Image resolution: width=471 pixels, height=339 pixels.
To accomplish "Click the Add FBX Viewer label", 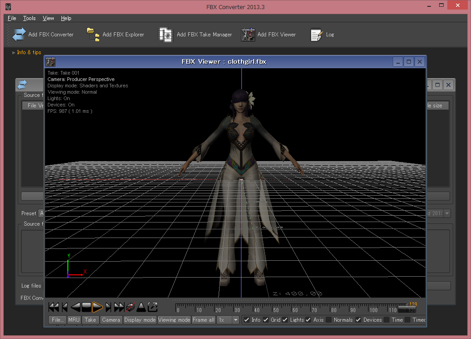I will pyautogui.click(x=276, y=35).
